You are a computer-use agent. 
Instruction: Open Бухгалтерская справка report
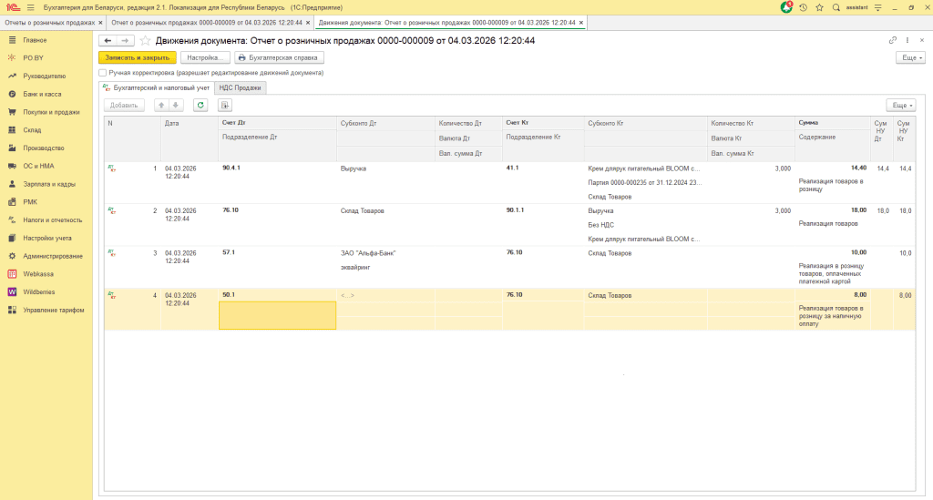tap(276, 56)
